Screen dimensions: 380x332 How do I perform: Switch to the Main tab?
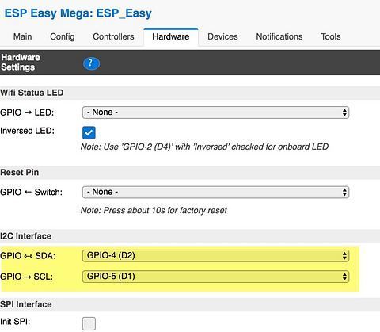click(x=23, y=36)
